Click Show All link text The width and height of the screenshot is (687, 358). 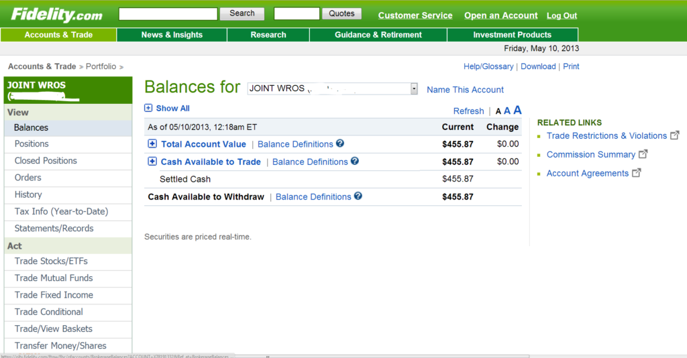point(172,108)
